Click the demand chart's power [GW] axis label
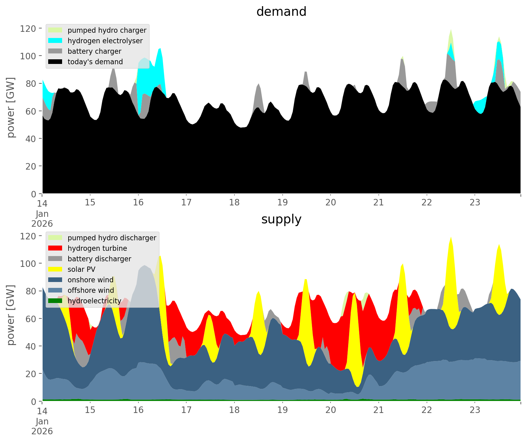The image size is (527, 442). (x=11, y=107)
